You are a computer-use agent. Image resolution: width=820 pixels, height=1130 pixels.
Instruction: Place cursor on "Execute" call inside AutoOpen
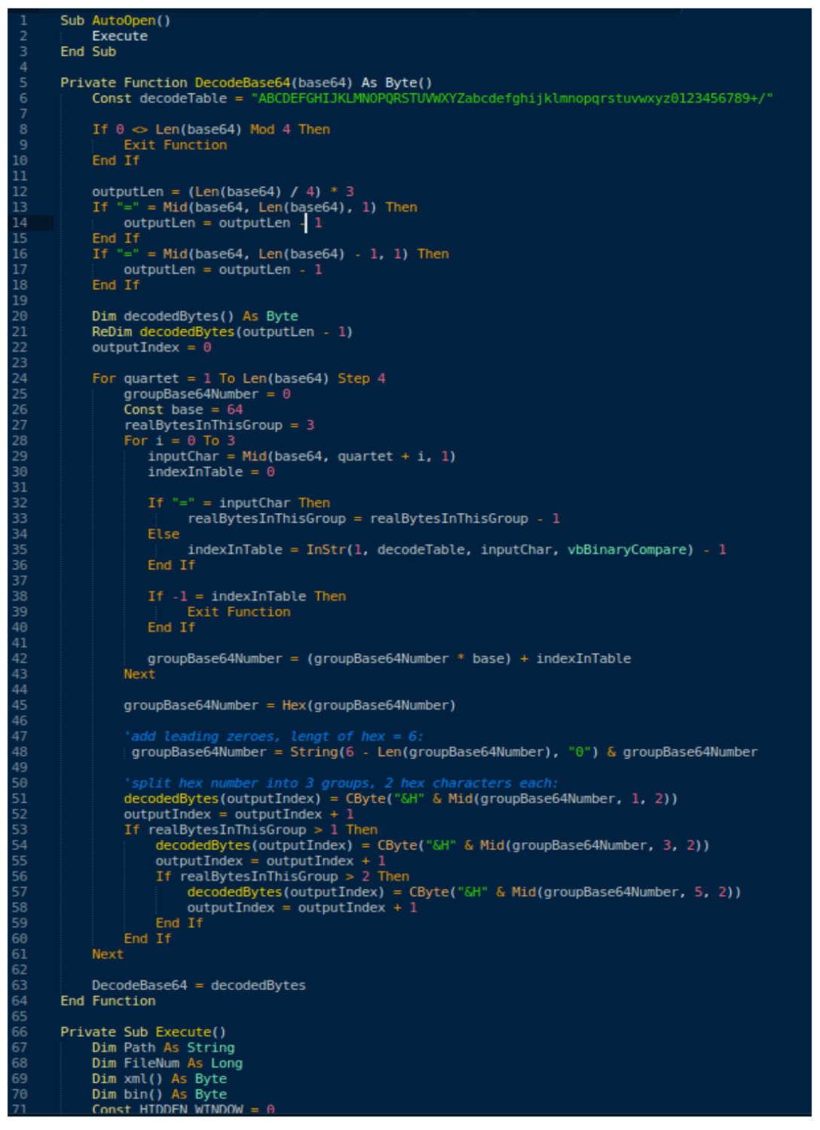[x=120, y=36]
